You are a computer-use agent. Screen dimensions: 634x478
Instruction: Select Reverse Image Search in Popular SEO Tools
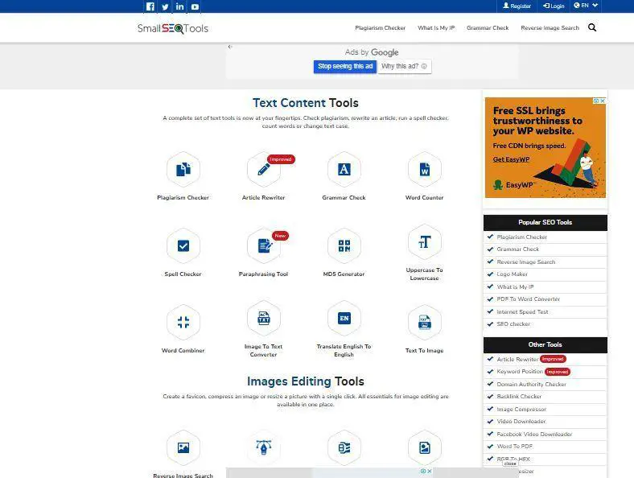(525, 262)
